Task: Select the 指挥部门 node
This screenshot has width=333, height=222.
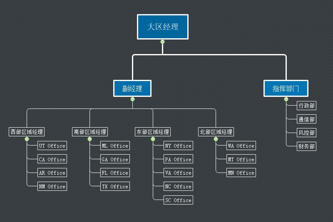Action: [x=286, y=89]
